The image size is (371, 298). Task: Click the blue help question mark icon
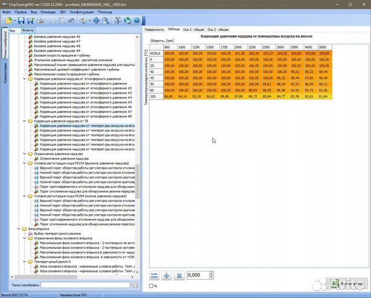[x=137, y=20]
